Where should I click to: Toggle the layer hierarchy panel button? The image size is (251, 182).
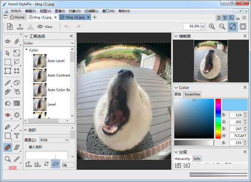pyautogui.click(x=225, y=18)
